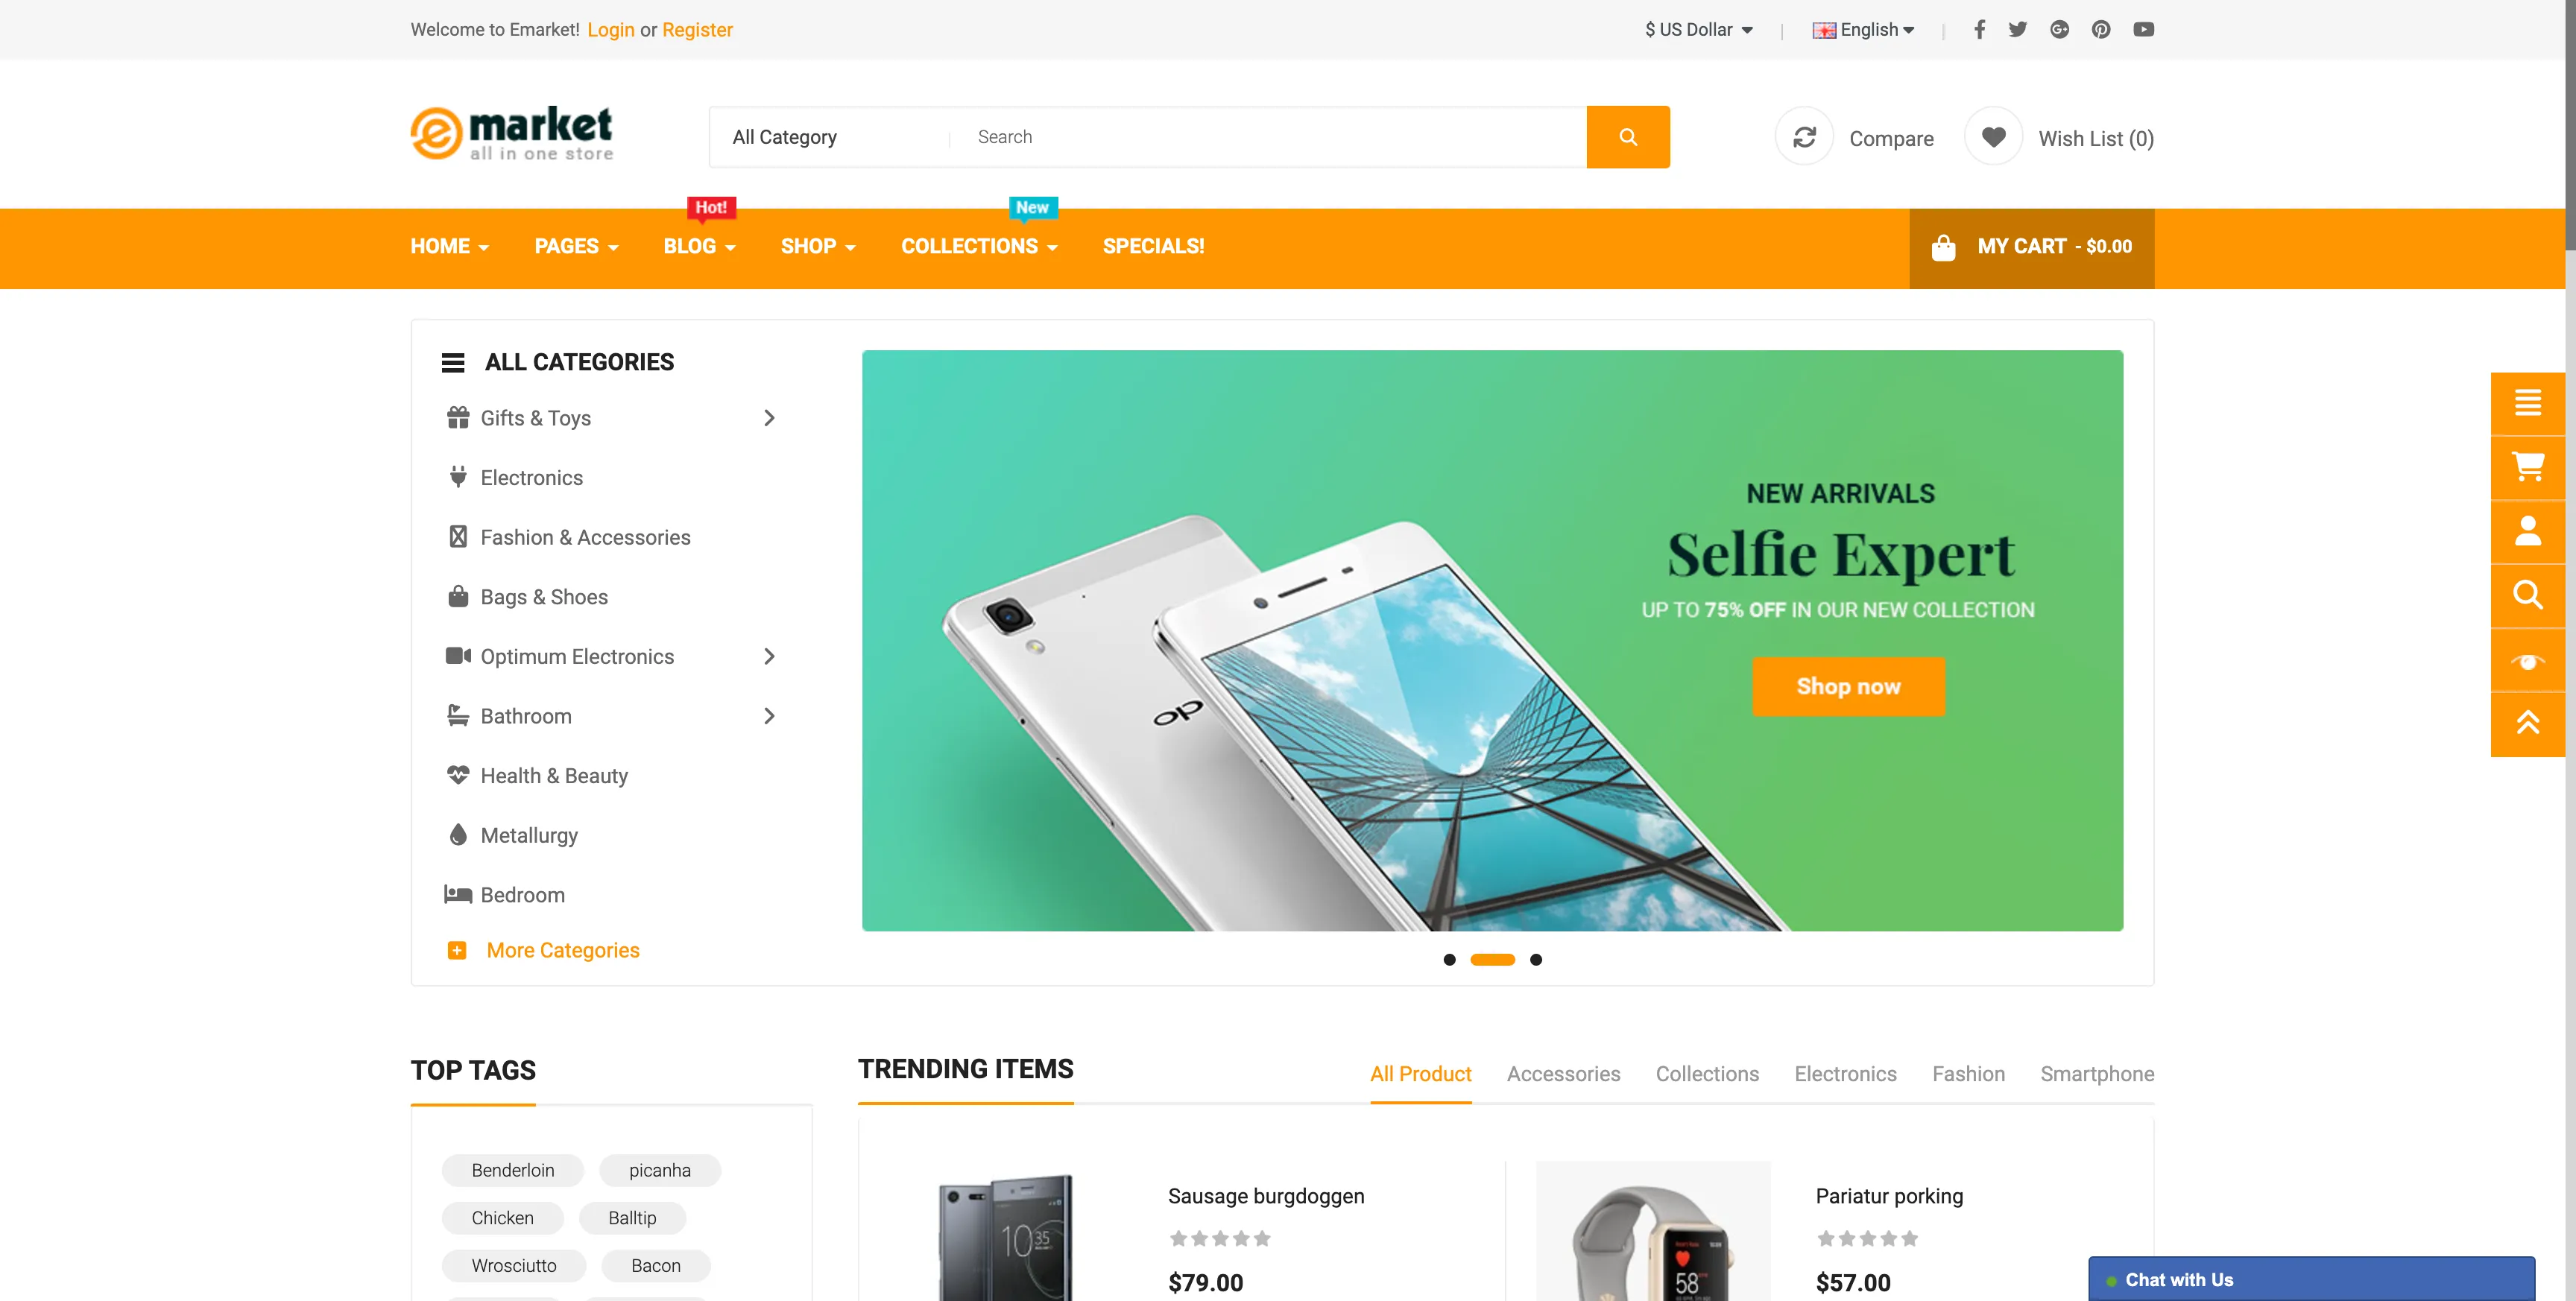The image size is (2576, 1301).
Task: Expand the SHOP dropdown menu
Action: 817,246
